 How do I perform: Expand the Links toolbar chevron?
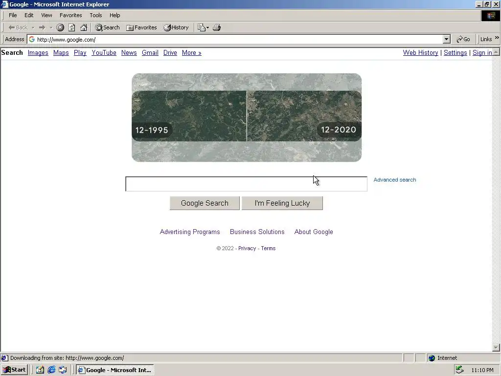tap(497, 38)
